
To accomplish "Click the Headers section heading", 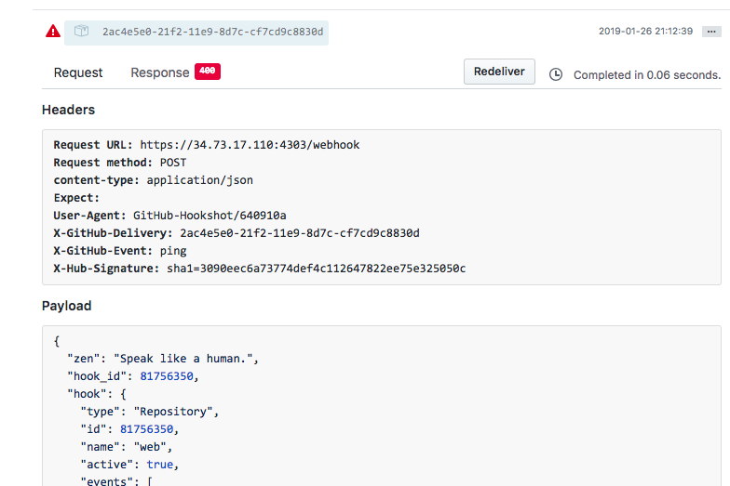I will [69, 110].
